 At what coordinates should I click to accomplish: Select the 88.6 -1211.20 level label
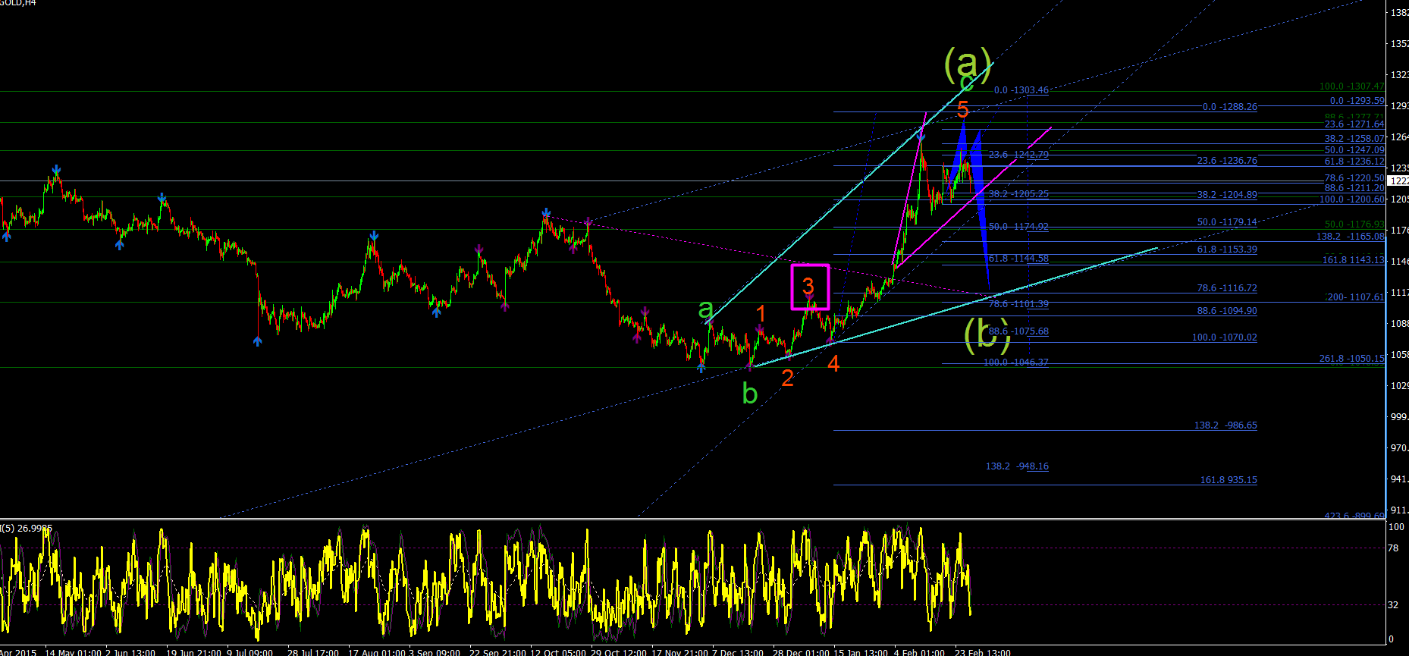(1354, 188)
